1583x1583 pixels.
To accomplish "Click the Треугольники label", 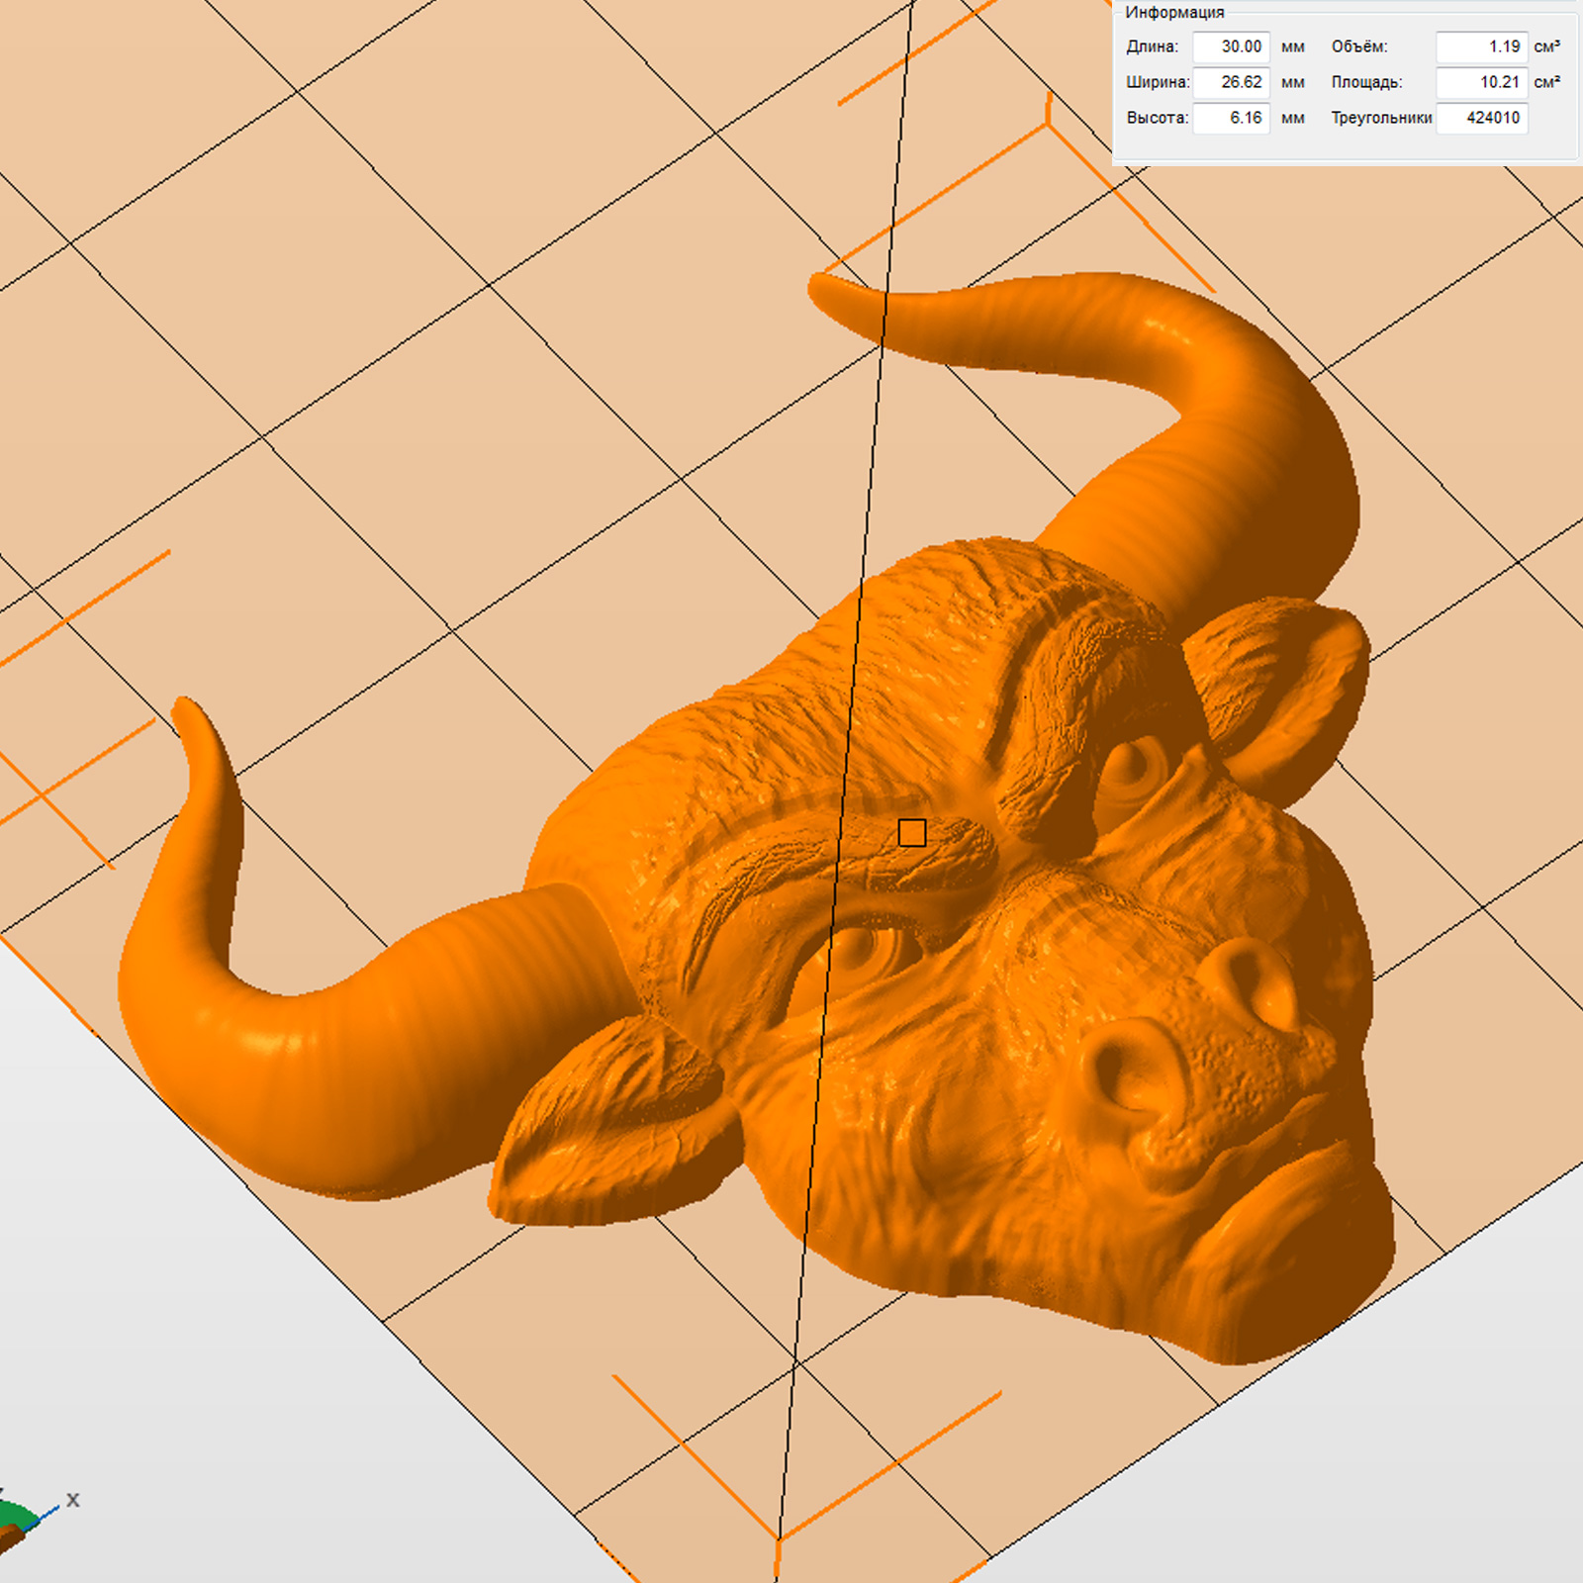I will (x=1380, y=118).
